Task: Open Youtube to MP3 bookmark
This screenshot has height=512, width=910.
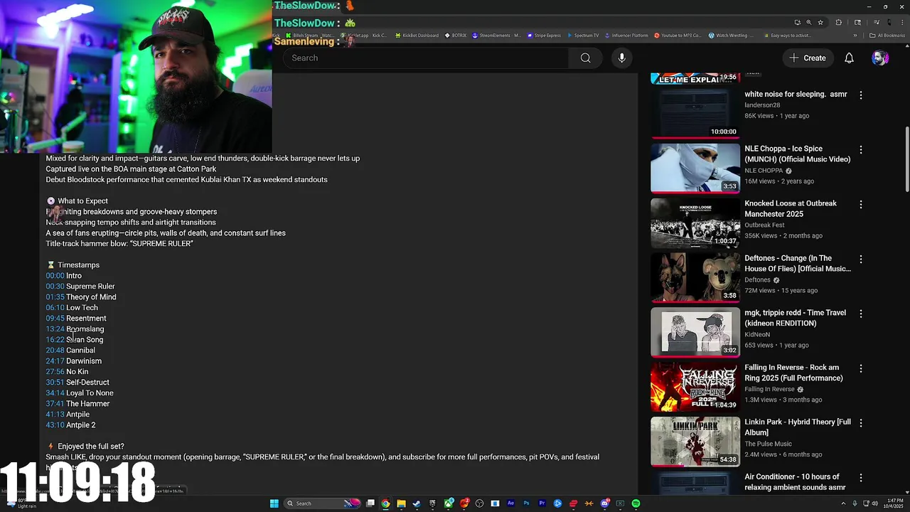Action: coord(678,36)
